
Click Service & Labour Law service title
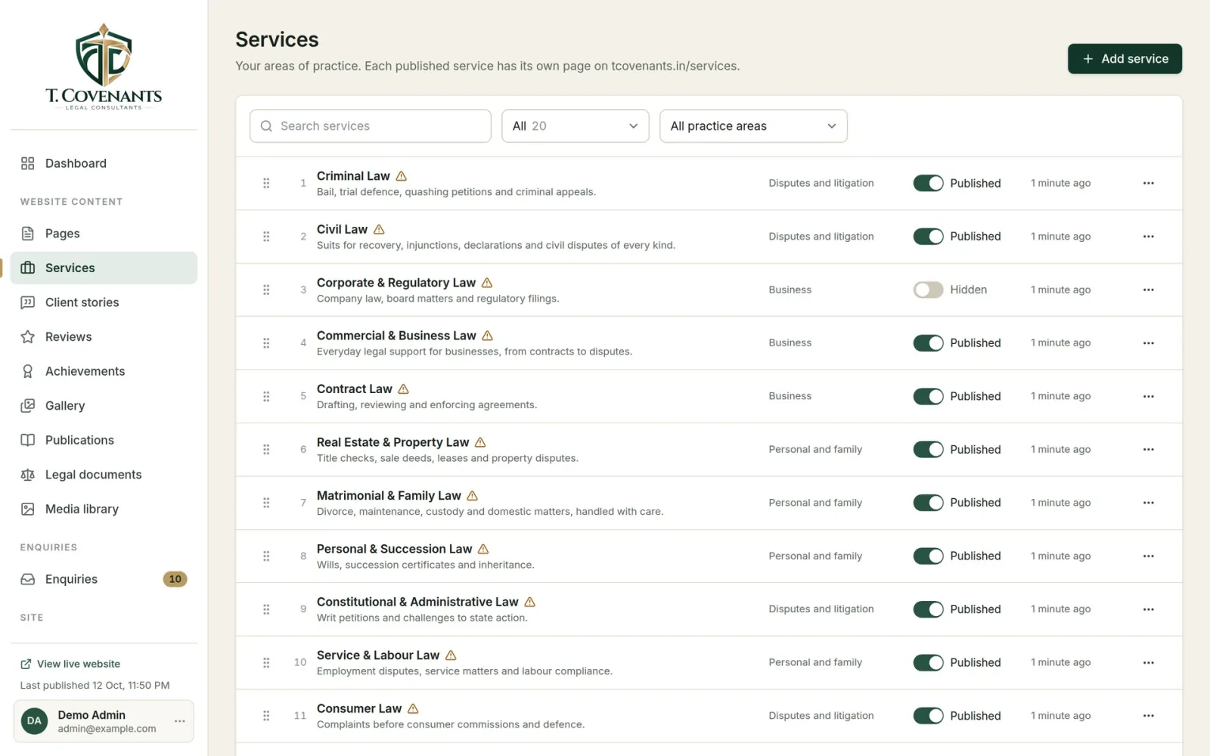pos(378,655)
